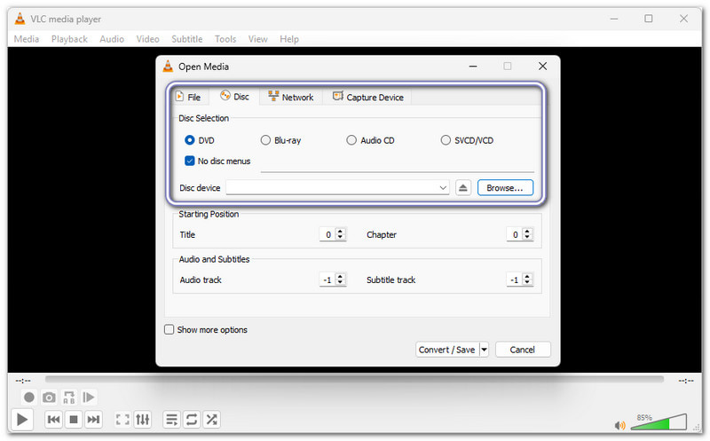
Task: Switch to the File tab
Action: coord(188,97)
